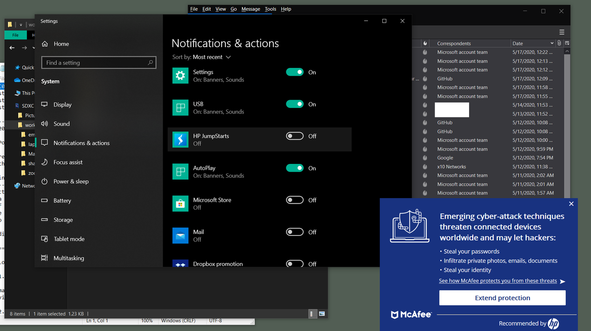
Task: Click the USB app icon
Action: [x=180, y=108]
